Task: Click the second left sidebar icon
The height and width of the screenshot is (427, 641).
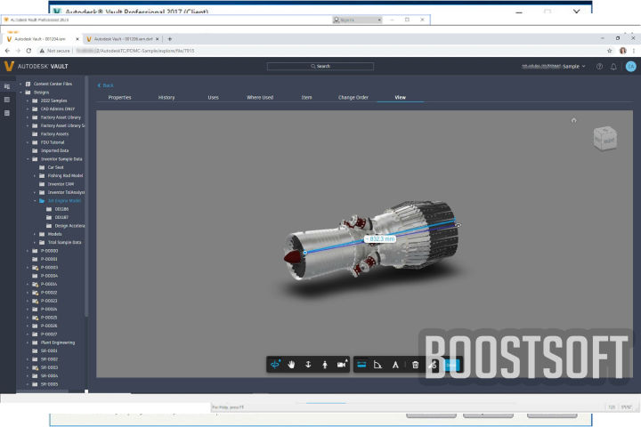Action: pos(7,100)
